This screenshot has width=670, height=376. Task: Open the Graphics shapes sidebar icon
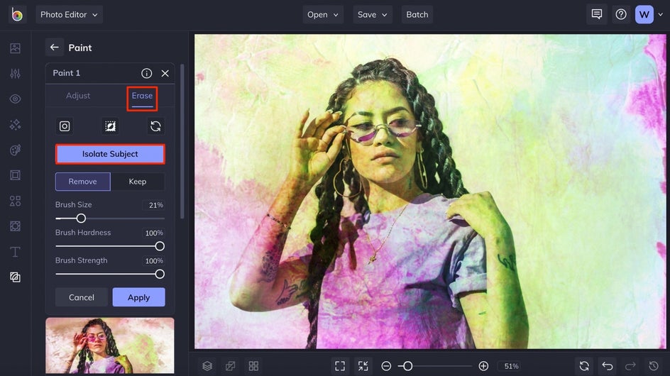(x=15, y=201)
